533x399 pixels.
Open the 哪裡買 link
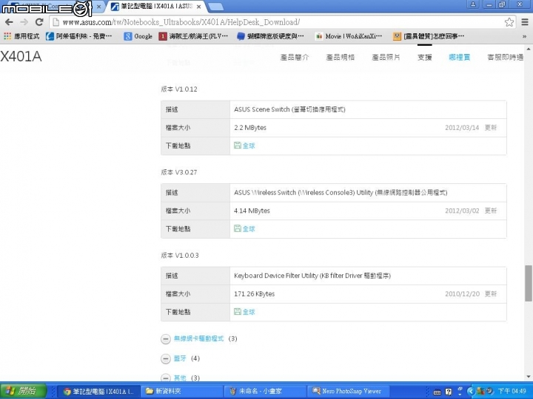(x=459, y=57)
